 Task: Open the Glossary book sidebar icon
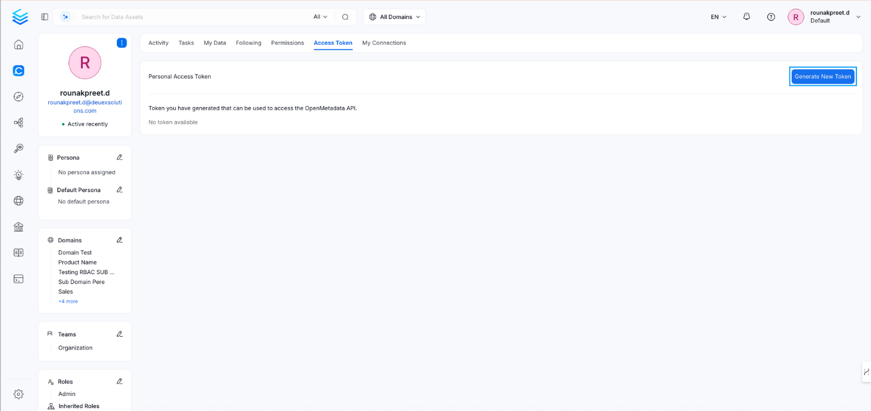[x=19, y=253]
